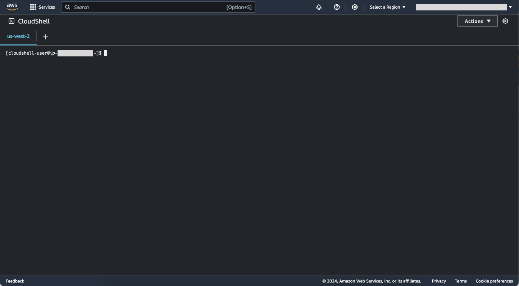The width and height of the screenshot is (519, 286).
Task: Click the CloudShell title text
Action: [x=34, y=21]
